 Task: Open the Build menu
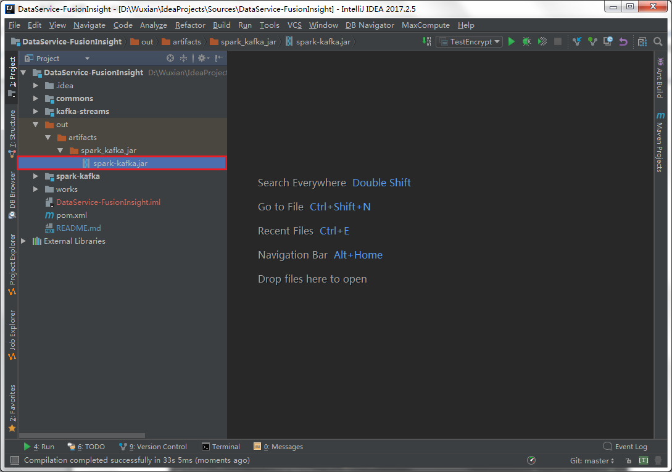coord(222,25)
